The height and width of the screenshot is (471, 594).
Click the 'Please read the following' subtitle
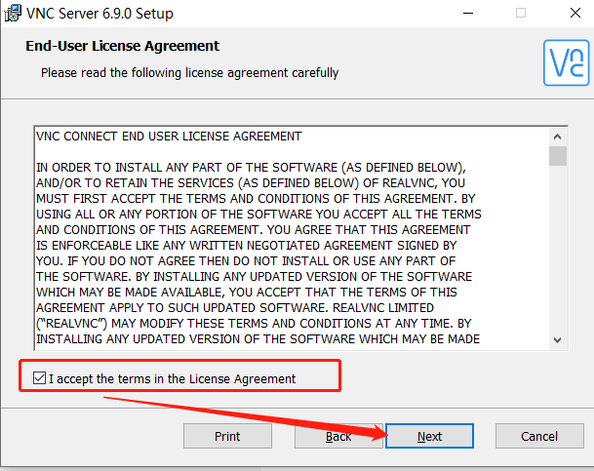(x=189, y=72)
